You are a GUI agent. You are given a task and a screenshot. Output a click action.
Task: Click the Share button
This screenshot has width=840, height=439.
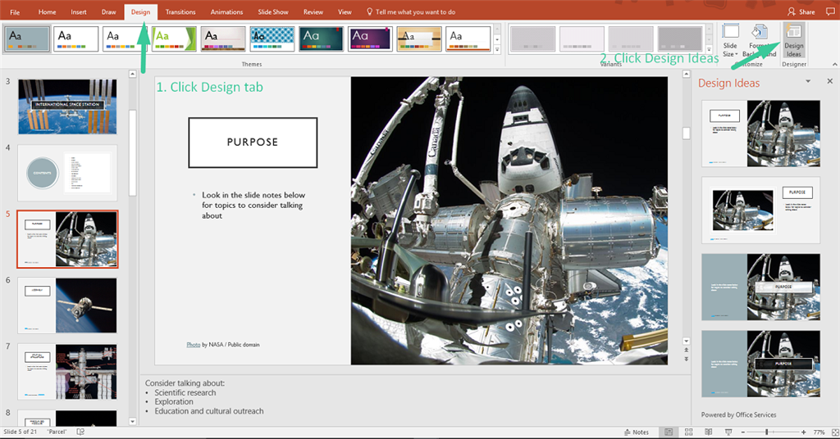[801, 11]
